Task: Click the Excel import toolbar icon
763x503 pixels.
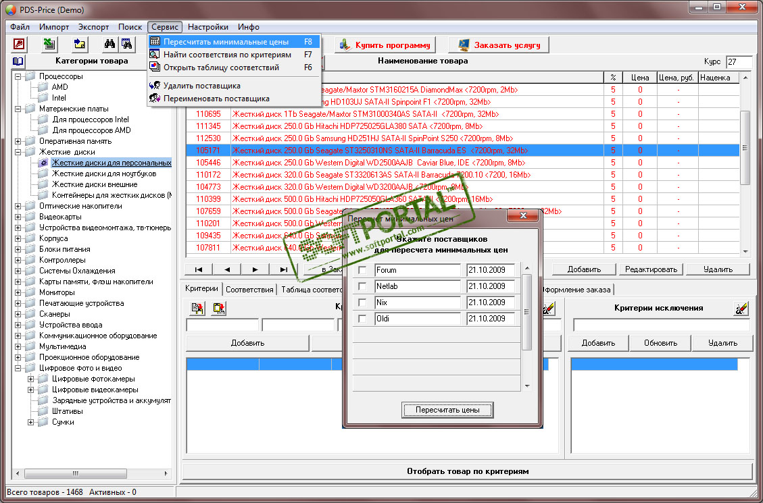Action: 49,45
